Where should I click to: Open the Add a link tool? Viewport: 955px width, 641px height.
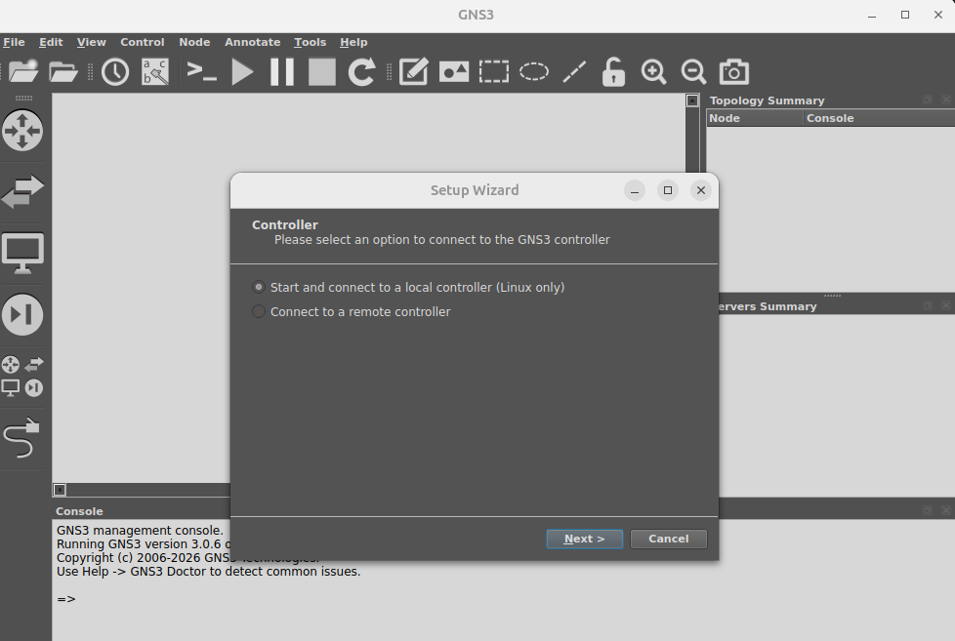(21, 439)
